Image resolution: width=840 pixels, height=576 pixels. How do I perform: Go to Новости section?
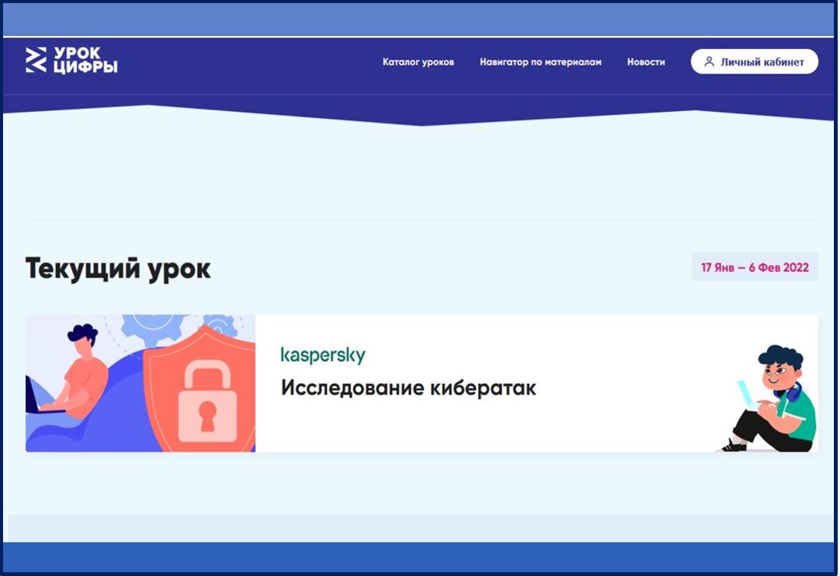click(x=645, y=62)
